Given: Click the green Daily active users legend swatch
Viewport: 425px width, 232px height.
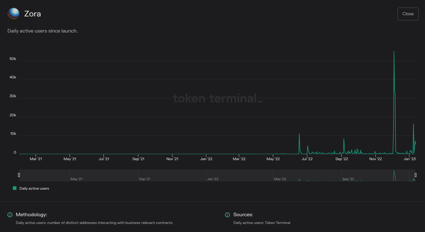Looking at the screenshot, I should click(x=14, y=188).
